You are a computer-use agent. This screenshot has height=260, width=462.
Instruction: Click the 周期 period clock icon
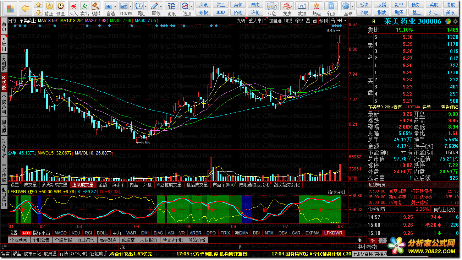point(139,6)
